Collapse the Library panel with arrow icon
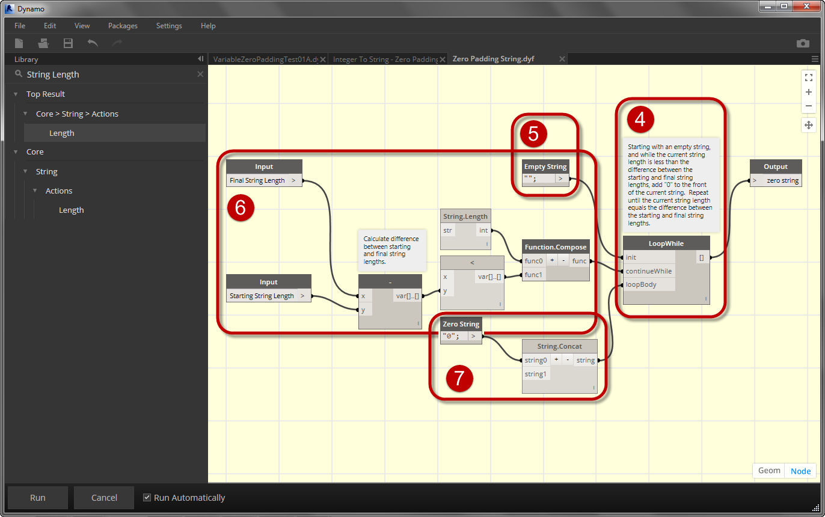Screen dimensions: 825x517 (x=200, y=59)
